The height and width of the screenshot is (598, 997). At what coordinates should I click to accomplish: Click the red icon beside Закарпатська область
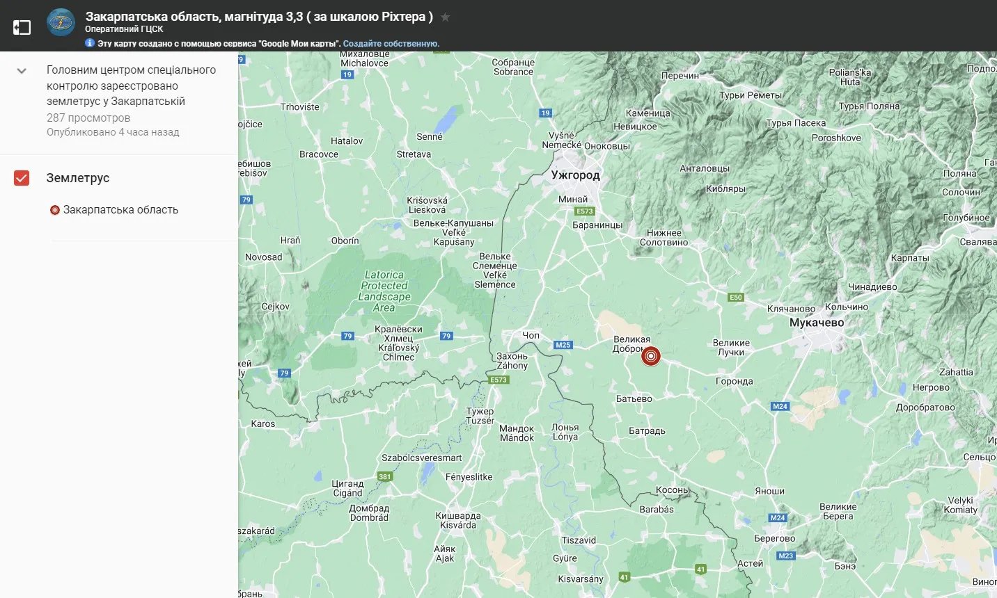click(x=55, y=210)
